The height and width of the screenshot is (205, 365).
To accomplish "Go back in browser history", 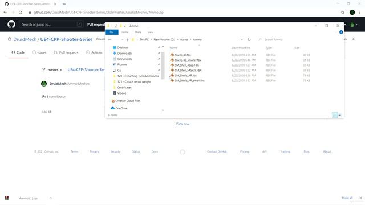I will (x=5, y=13).
